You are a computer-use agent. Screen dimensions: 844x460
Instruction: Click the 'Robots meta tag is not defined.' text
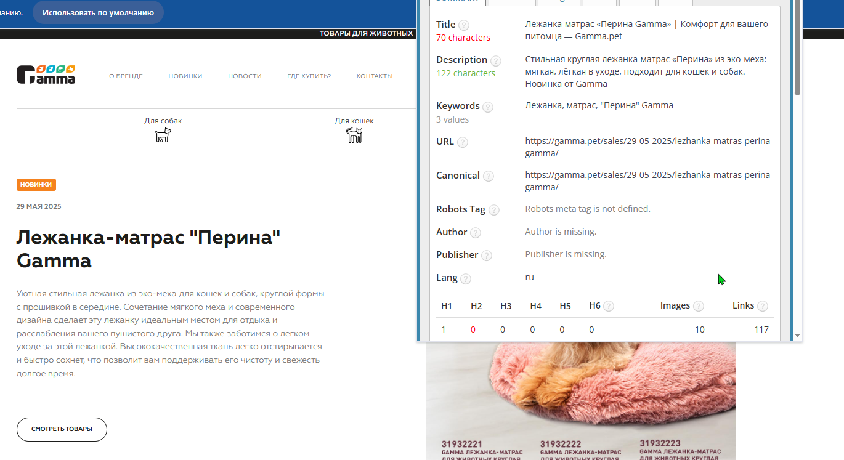(588, 209)
